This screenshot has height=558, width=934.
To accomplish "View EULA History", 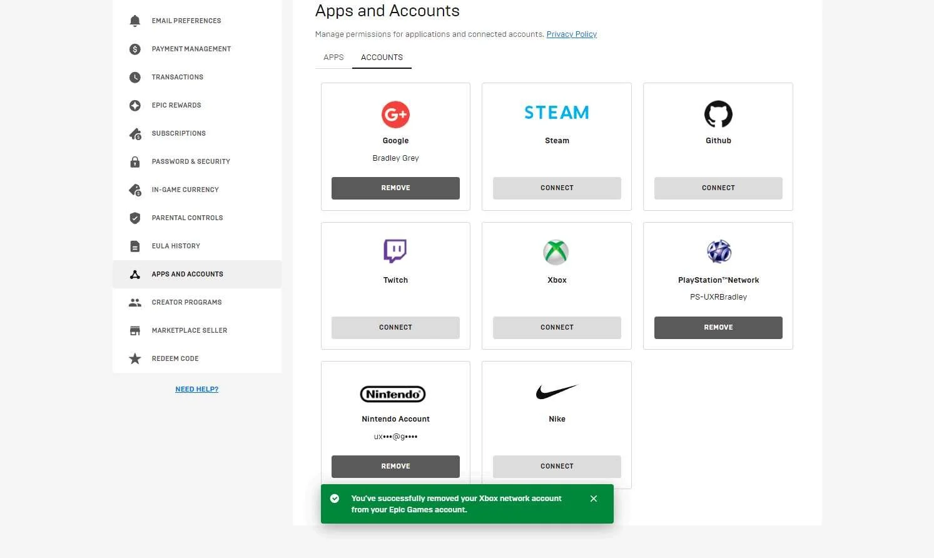I will pos(197,246).
